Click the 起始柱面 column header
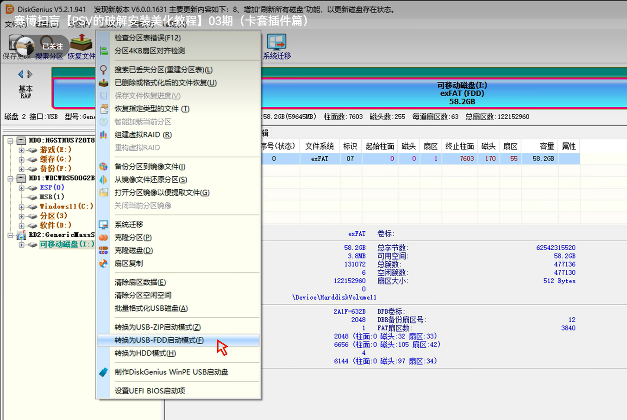627x420 pixels. click(x=380, y=146)
